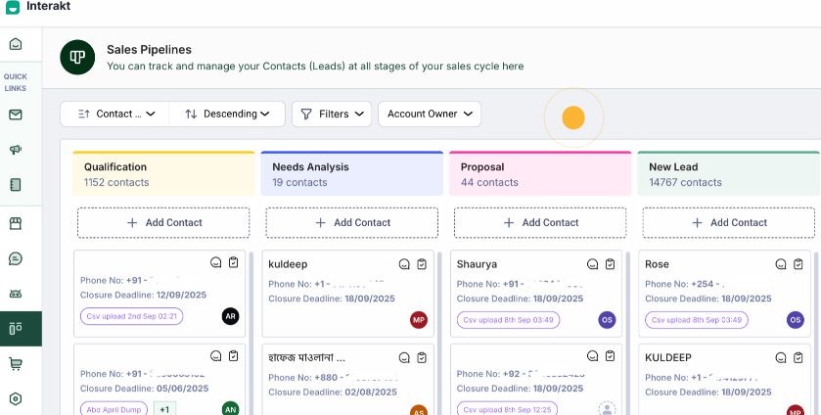Open task clipboard on 05/06/2025 deadline card
The width and height of the screenshot is (821, 415).
coord(234,356)
